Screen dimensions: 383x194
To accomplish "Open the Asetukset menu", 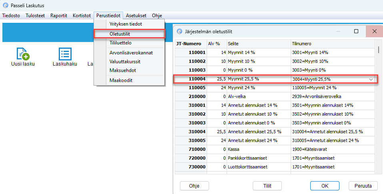I will (136, 16).
